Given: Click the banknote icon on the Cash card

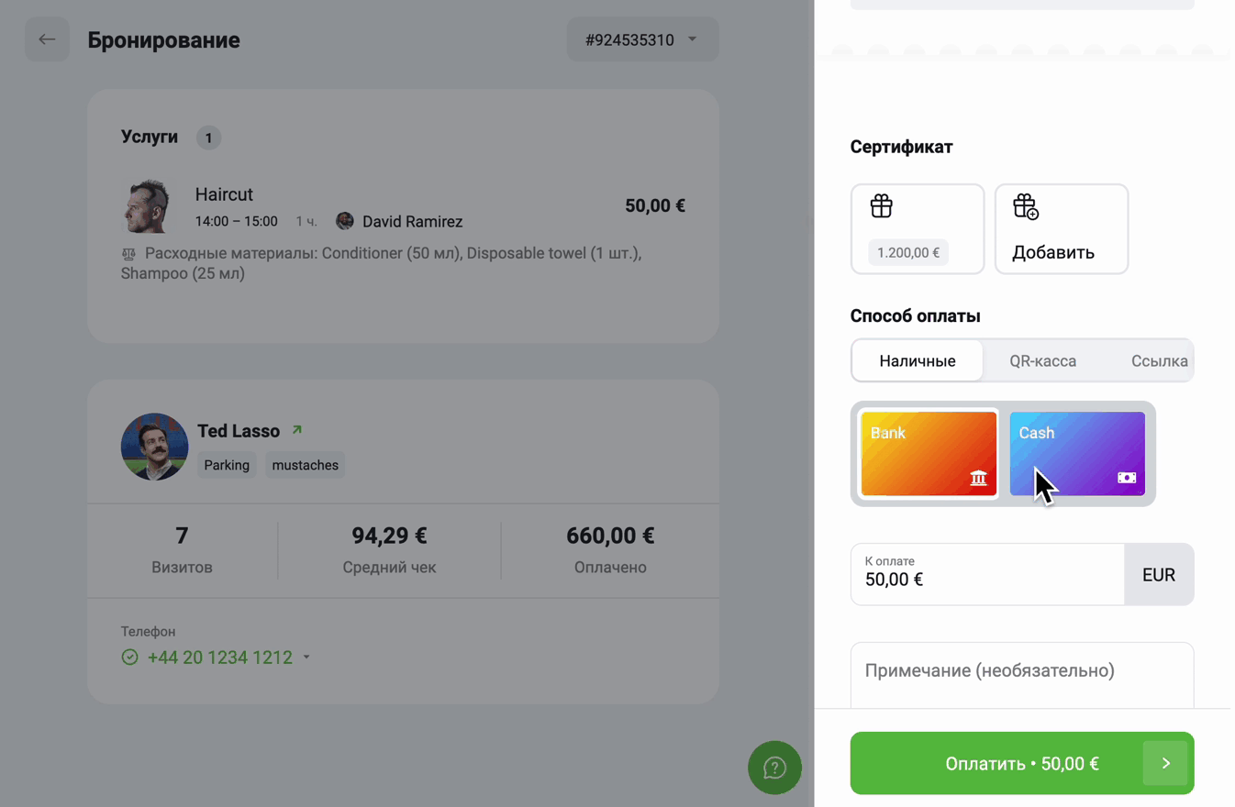Looking at the screenshot, I should [1127, 477].
